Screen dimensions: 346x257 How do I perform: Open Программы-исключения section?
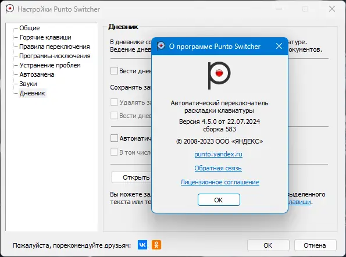coord(55,56)
